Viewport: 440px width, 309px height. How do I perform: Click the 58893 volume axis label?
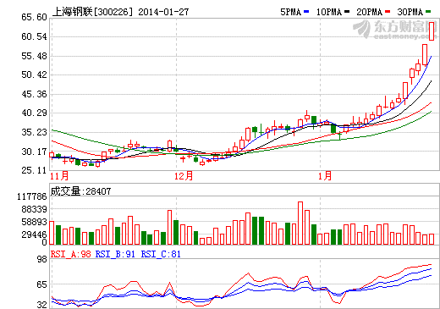pyautogui.click(x=35, y=222)
